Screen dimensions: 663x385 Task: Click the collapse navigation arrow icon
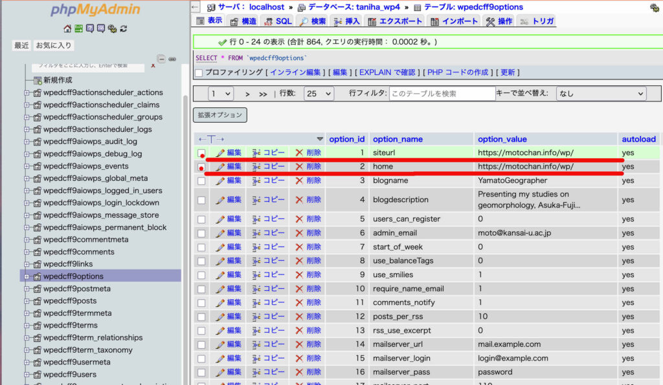195,6
